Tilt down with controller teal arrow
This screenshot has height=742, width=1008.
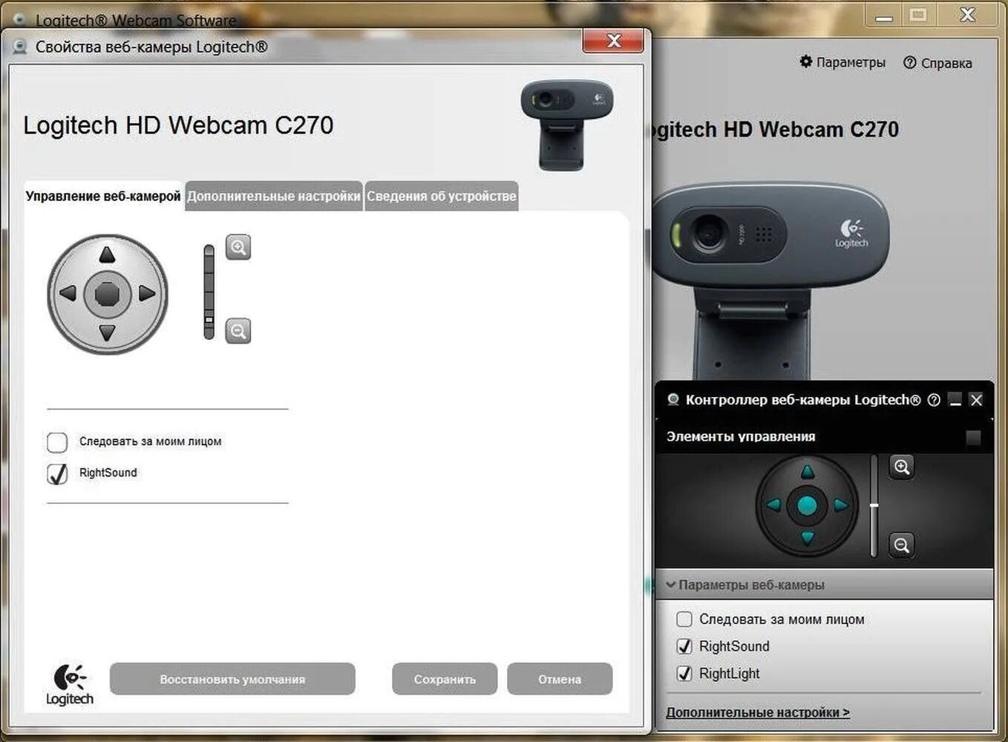click(x=808, y=538)
